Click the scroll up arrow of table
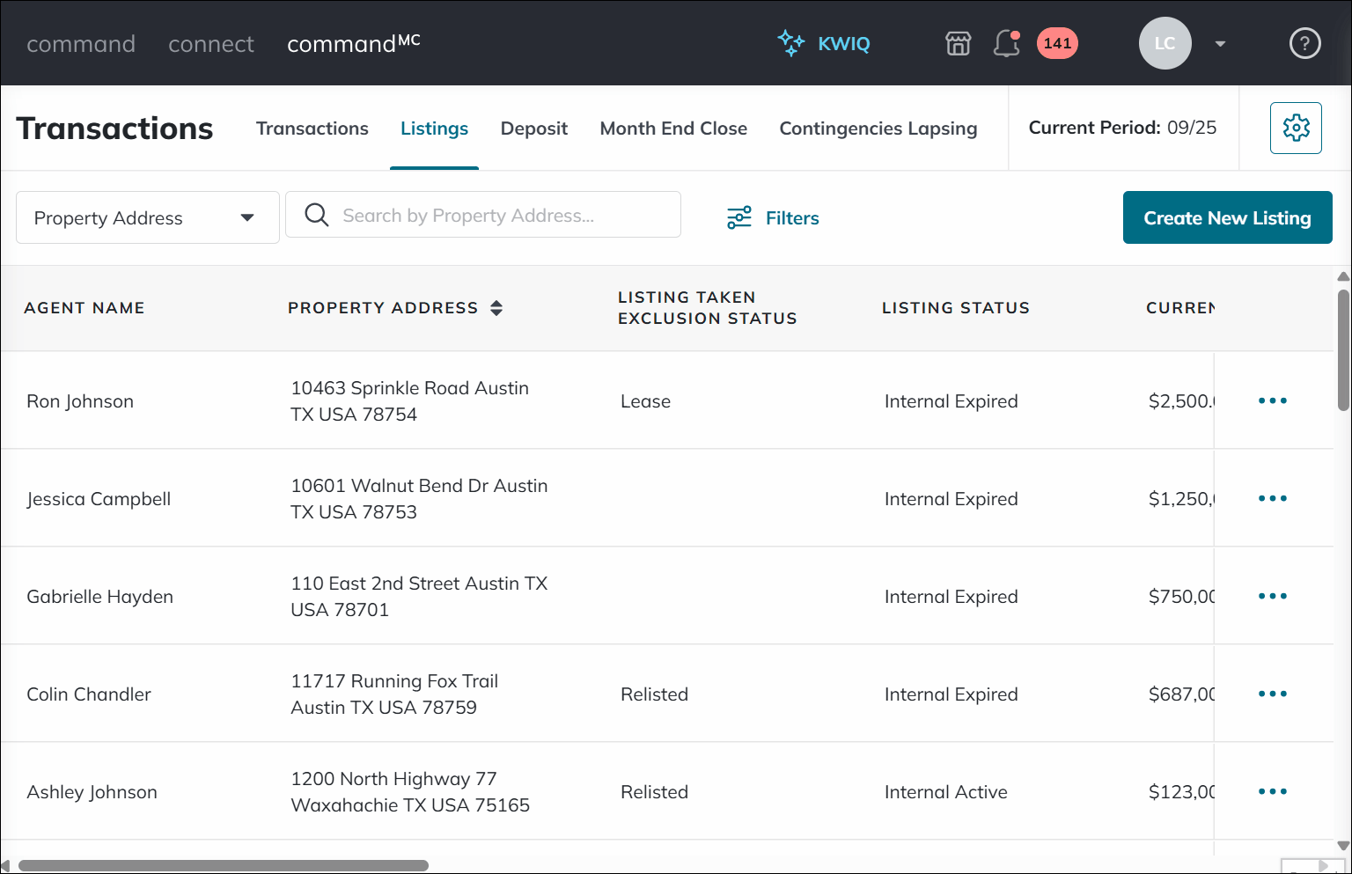1352x874 pixels. (1343, 276)
